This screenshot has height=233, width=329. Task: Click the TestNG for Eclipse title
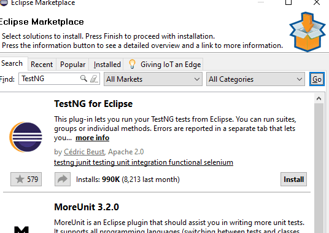pyautogui.click(x=93, y=104)
